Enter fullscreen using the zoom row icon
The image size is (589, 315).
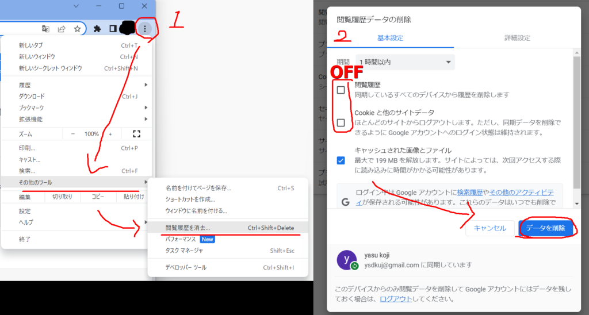click(x=136, y=134)
